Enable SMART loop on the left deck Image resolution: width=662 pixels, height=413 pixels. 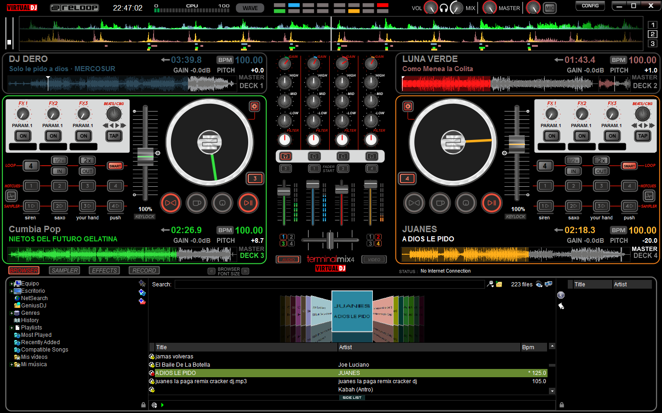115,166
